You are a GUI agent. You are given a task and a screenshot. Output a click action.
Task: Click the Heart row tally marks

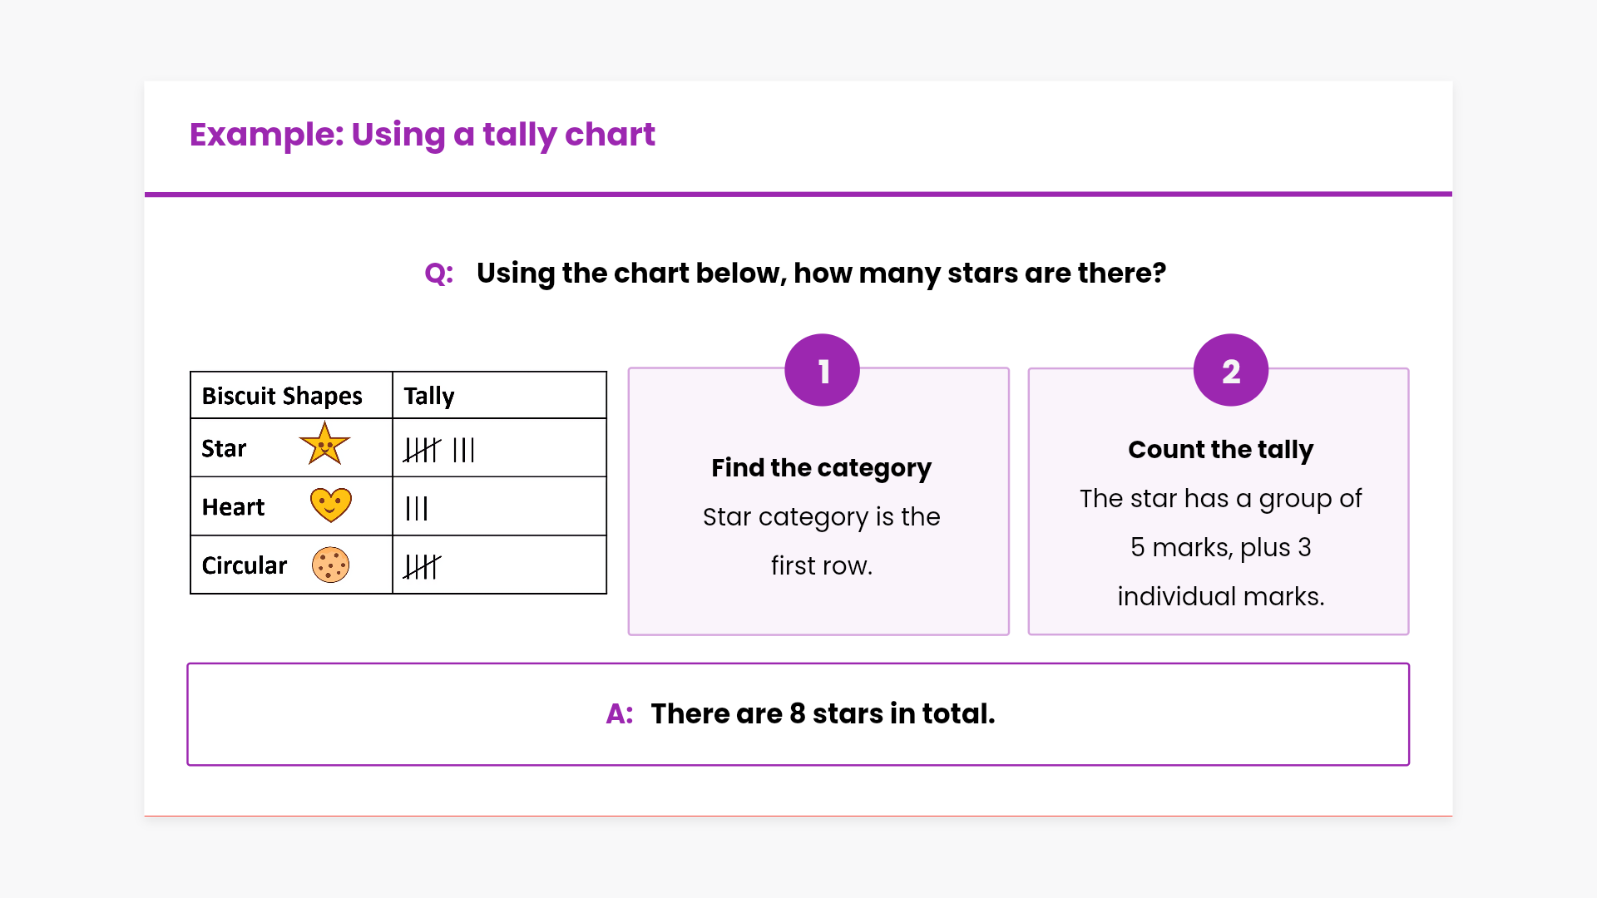click(x=417, y=508)
